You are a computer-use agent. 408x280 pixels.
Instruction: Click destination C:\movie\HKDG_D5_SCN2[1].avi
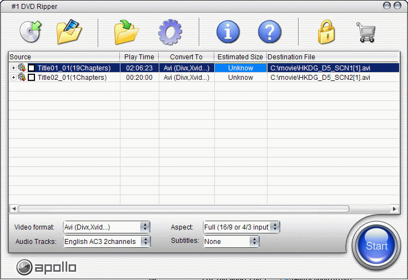pos(320,78)
